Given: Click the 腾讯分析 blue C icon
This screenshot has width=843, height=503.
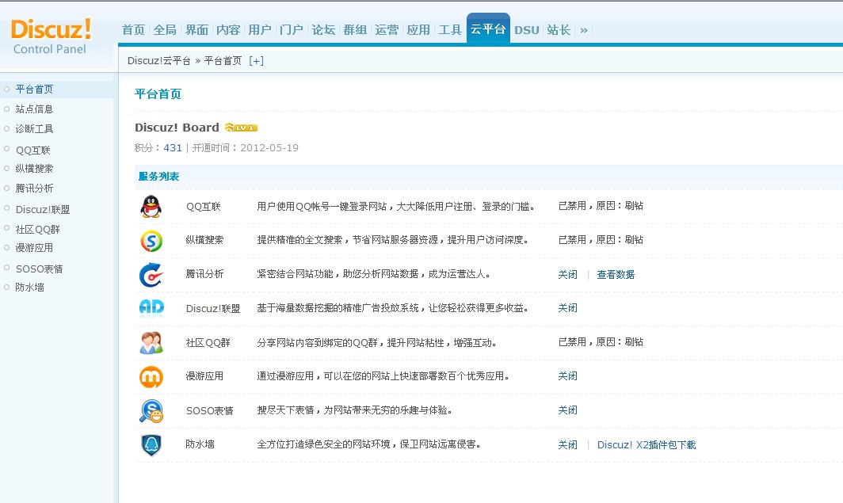Looking at the screenshot, I should pyautogui.click(x=151, y=275).
